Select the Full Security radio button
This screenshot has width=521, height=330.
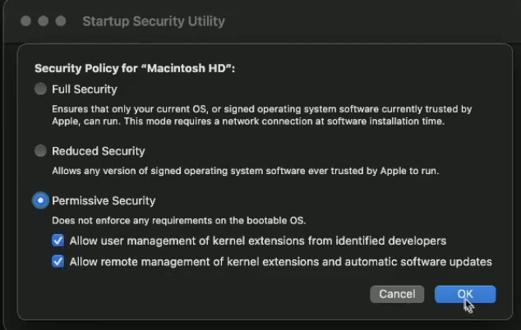40,89
